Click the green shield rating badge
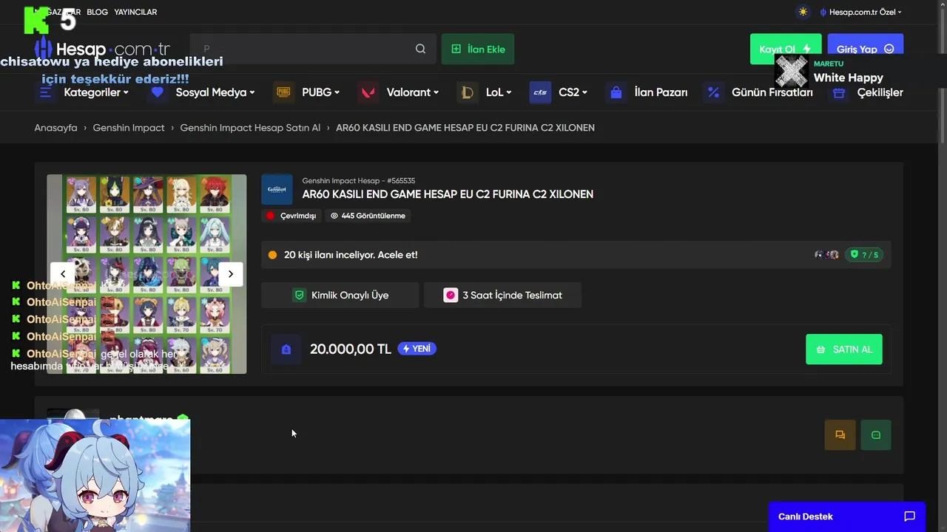The image size is (947, 532). 864,255
